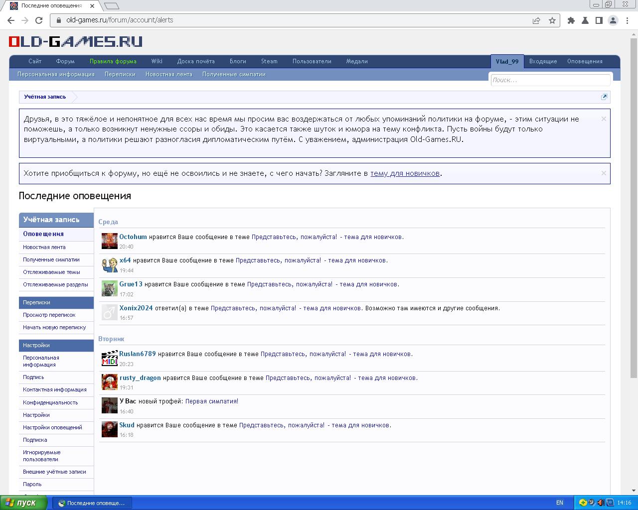The image size is (638, 510).
Task: Switch to the Блоги tab
Action: pyautogui.click(x=238, y=61)
